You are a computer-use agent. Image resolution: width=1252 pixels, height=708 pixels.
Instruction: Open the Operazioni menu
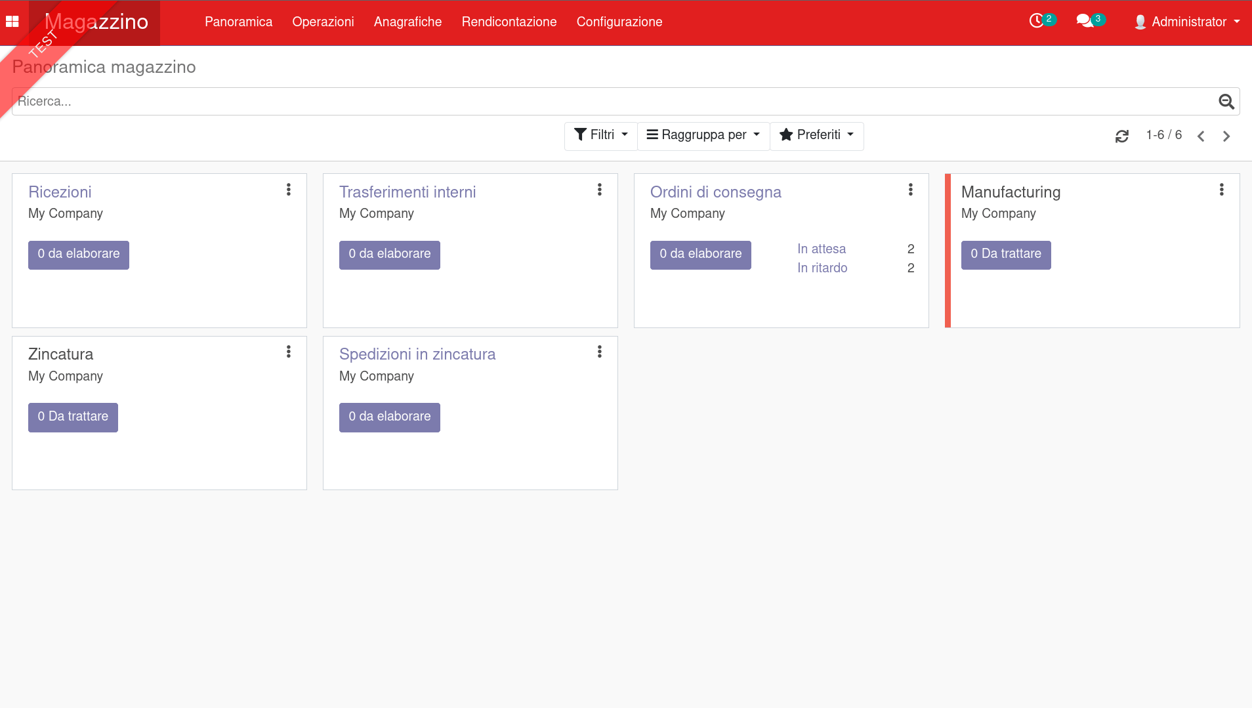[x=323, y=22]
